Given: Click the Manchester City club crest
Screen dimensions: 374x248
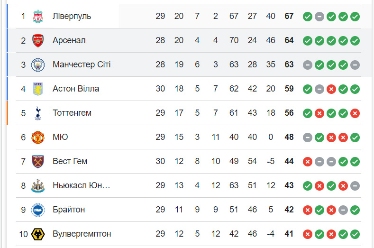Looking at the screenshot, I should point(37,65).
